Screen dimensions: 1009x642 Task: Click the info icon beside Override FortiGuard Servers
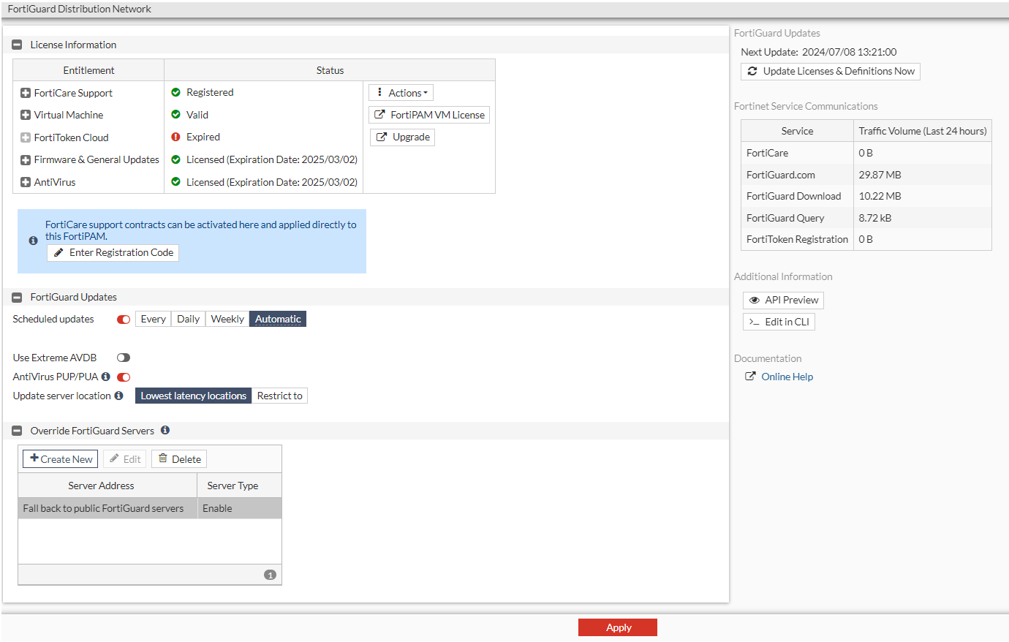[x=165, y=430]
